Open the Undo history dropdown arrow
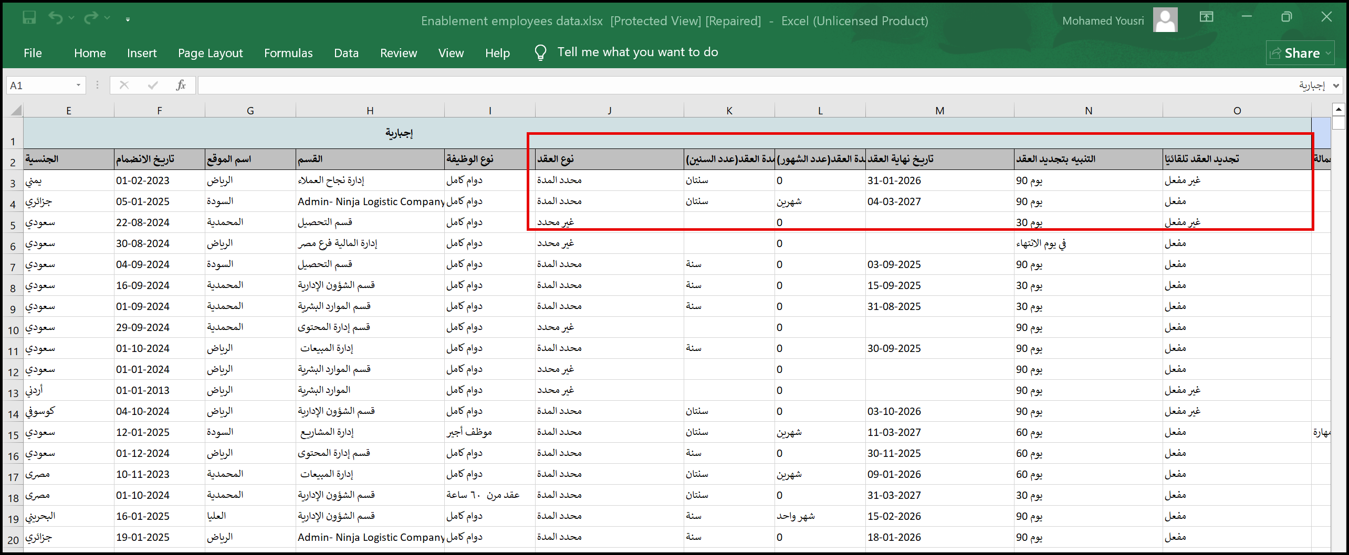 [x=71, y=18]
